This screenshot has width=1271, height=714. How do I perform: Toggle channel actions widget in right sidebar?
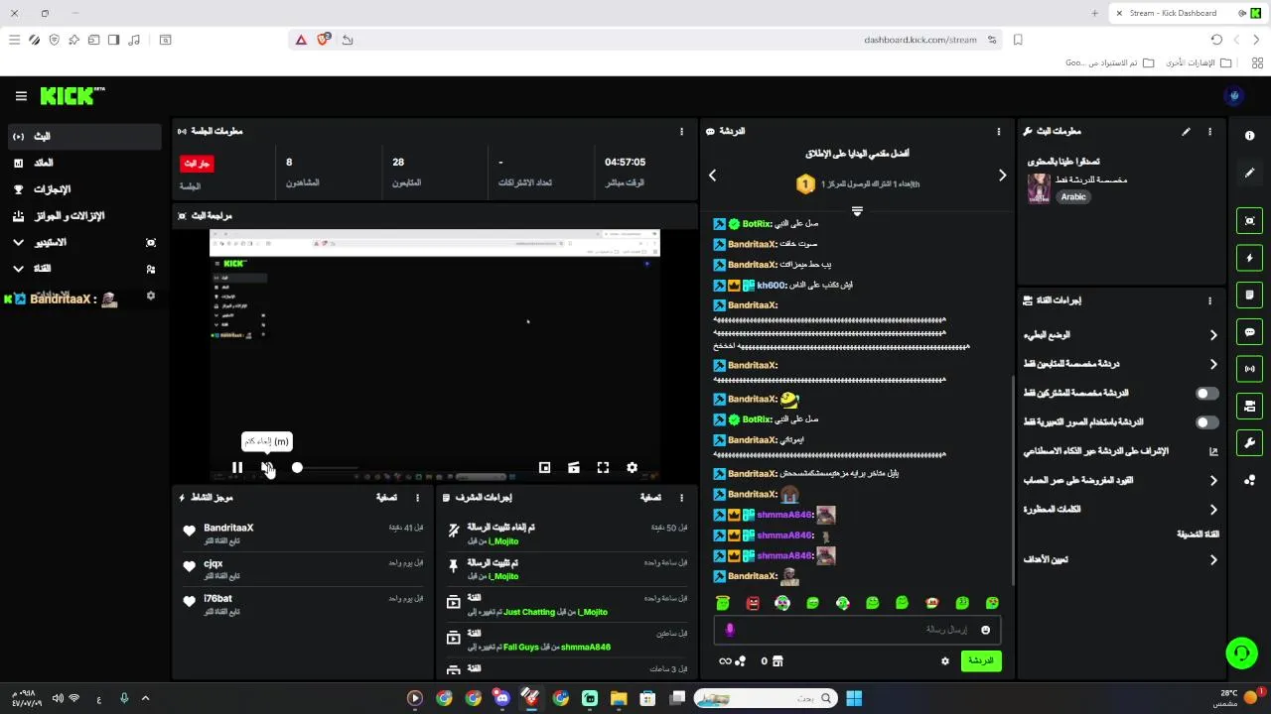1249,406
